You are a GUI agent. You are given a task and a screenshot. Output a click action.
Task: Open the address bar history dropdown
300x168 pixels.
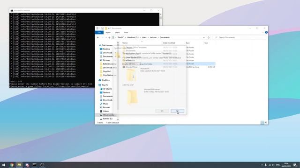pos(204,37)
